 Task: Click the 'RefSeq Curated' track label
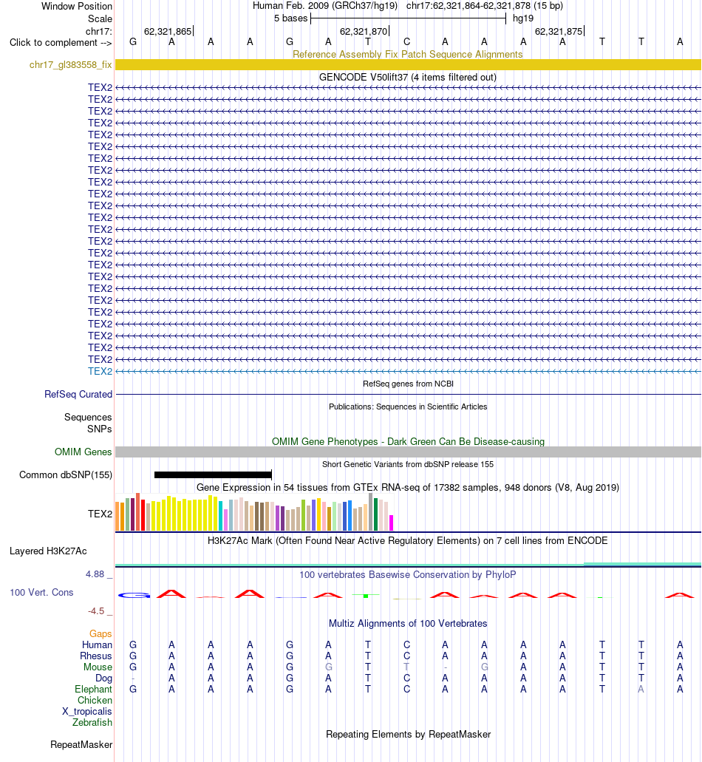[78, 395]
